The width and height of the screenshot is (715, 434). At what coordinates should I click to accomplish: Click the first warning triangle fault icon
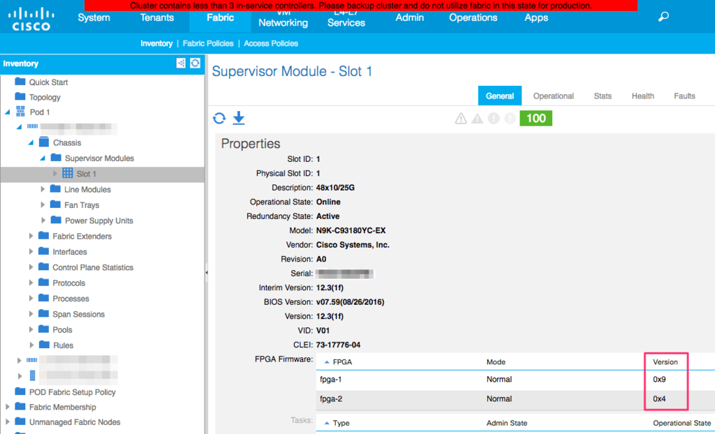pos(461,119)
